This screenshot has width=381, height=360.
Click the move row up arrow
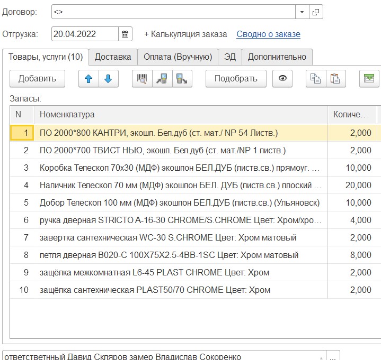(x=88, y=79)
